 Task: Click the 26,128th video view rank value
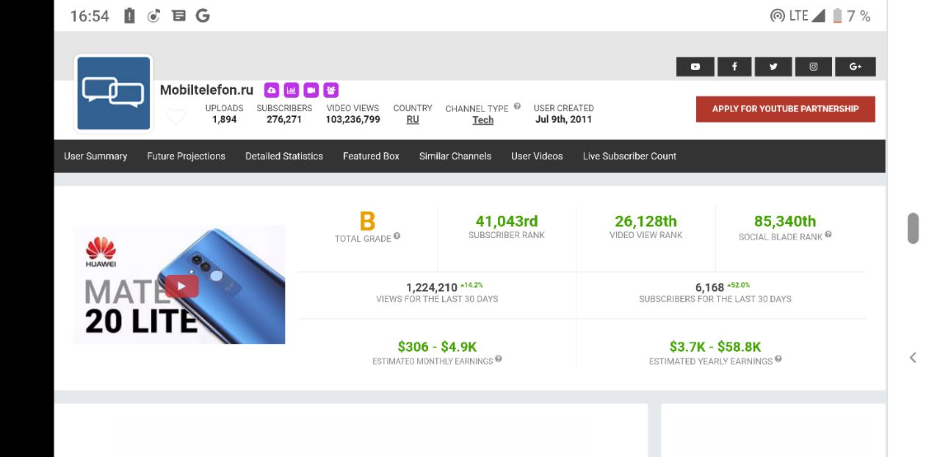(x=646, y=221)
